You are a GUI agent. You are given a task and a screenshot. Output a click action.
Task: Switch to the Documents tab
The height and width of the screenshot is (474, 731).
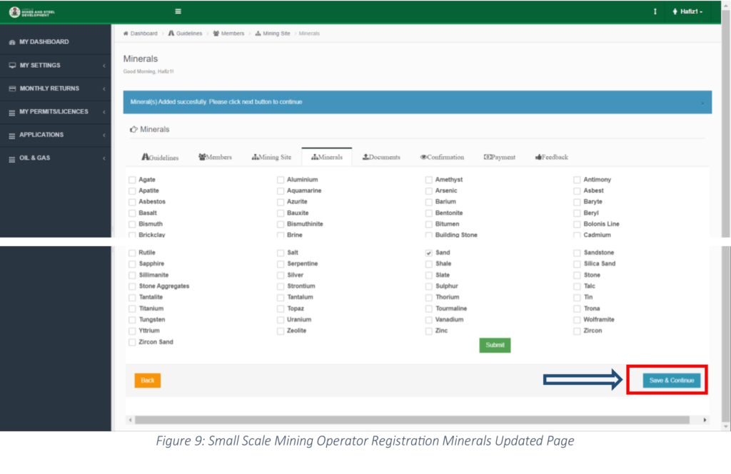(x=381, y=157)
